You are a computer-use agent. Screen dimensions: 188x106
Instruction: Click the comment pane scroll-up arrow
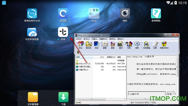177,57
